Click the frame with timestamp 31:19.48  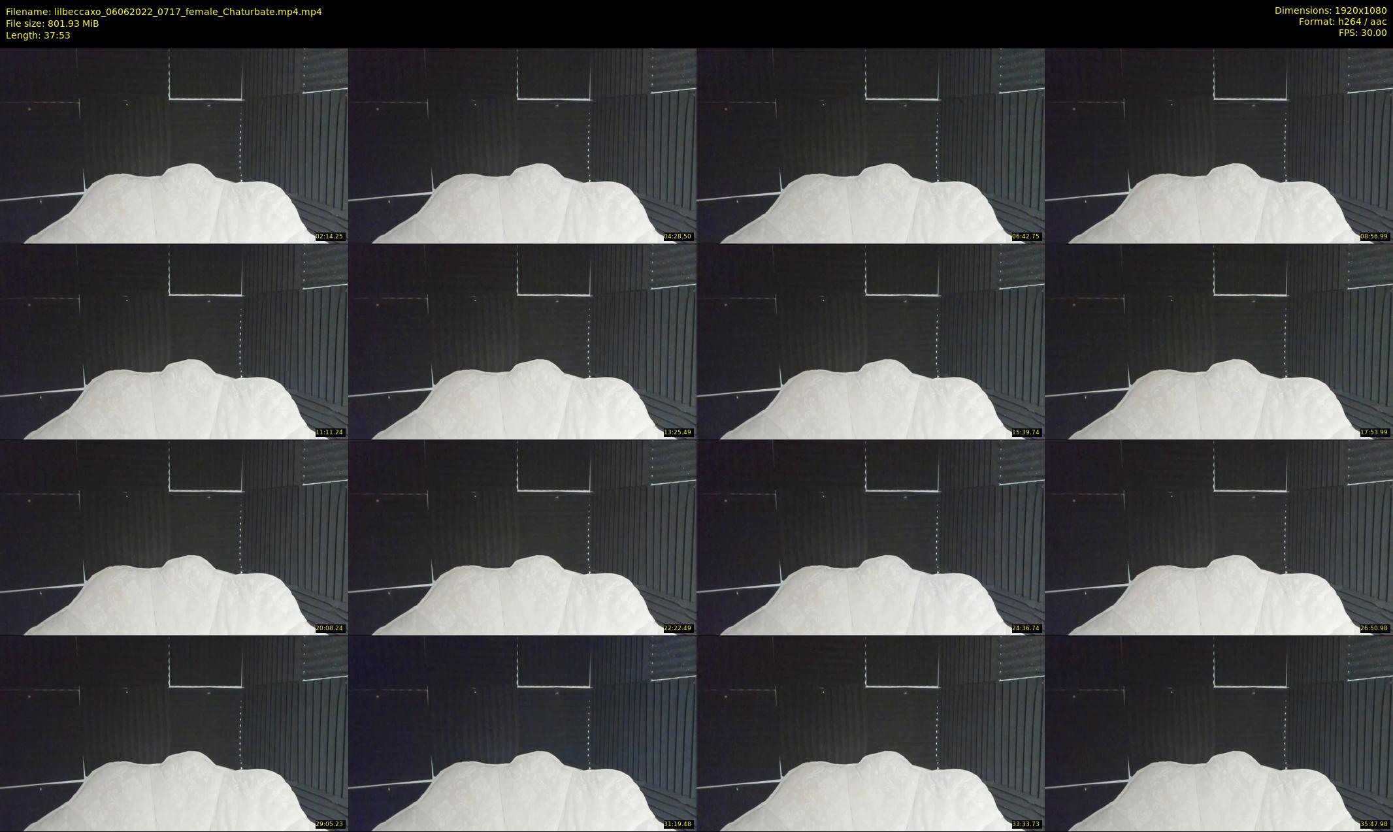[522, 733]
